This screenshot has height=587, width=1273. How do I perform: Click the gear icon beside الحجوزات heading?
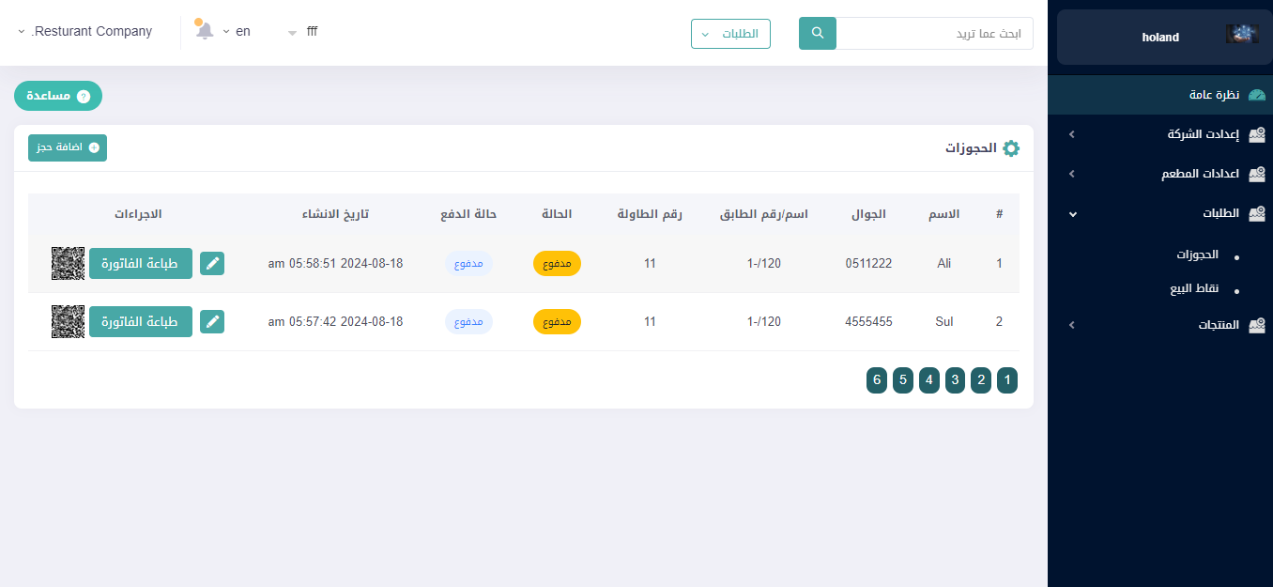pyautogui.click(x=1011, y=148)
